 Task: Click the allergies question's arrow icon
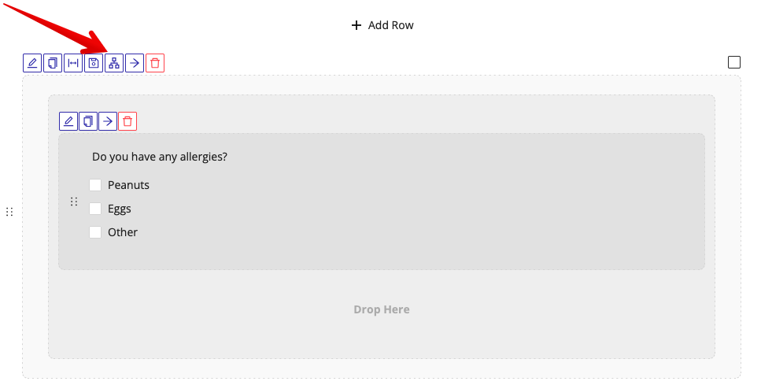[x=108, y=121]
